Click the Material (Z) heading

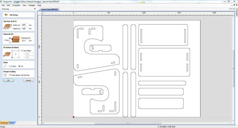point(8,34)
